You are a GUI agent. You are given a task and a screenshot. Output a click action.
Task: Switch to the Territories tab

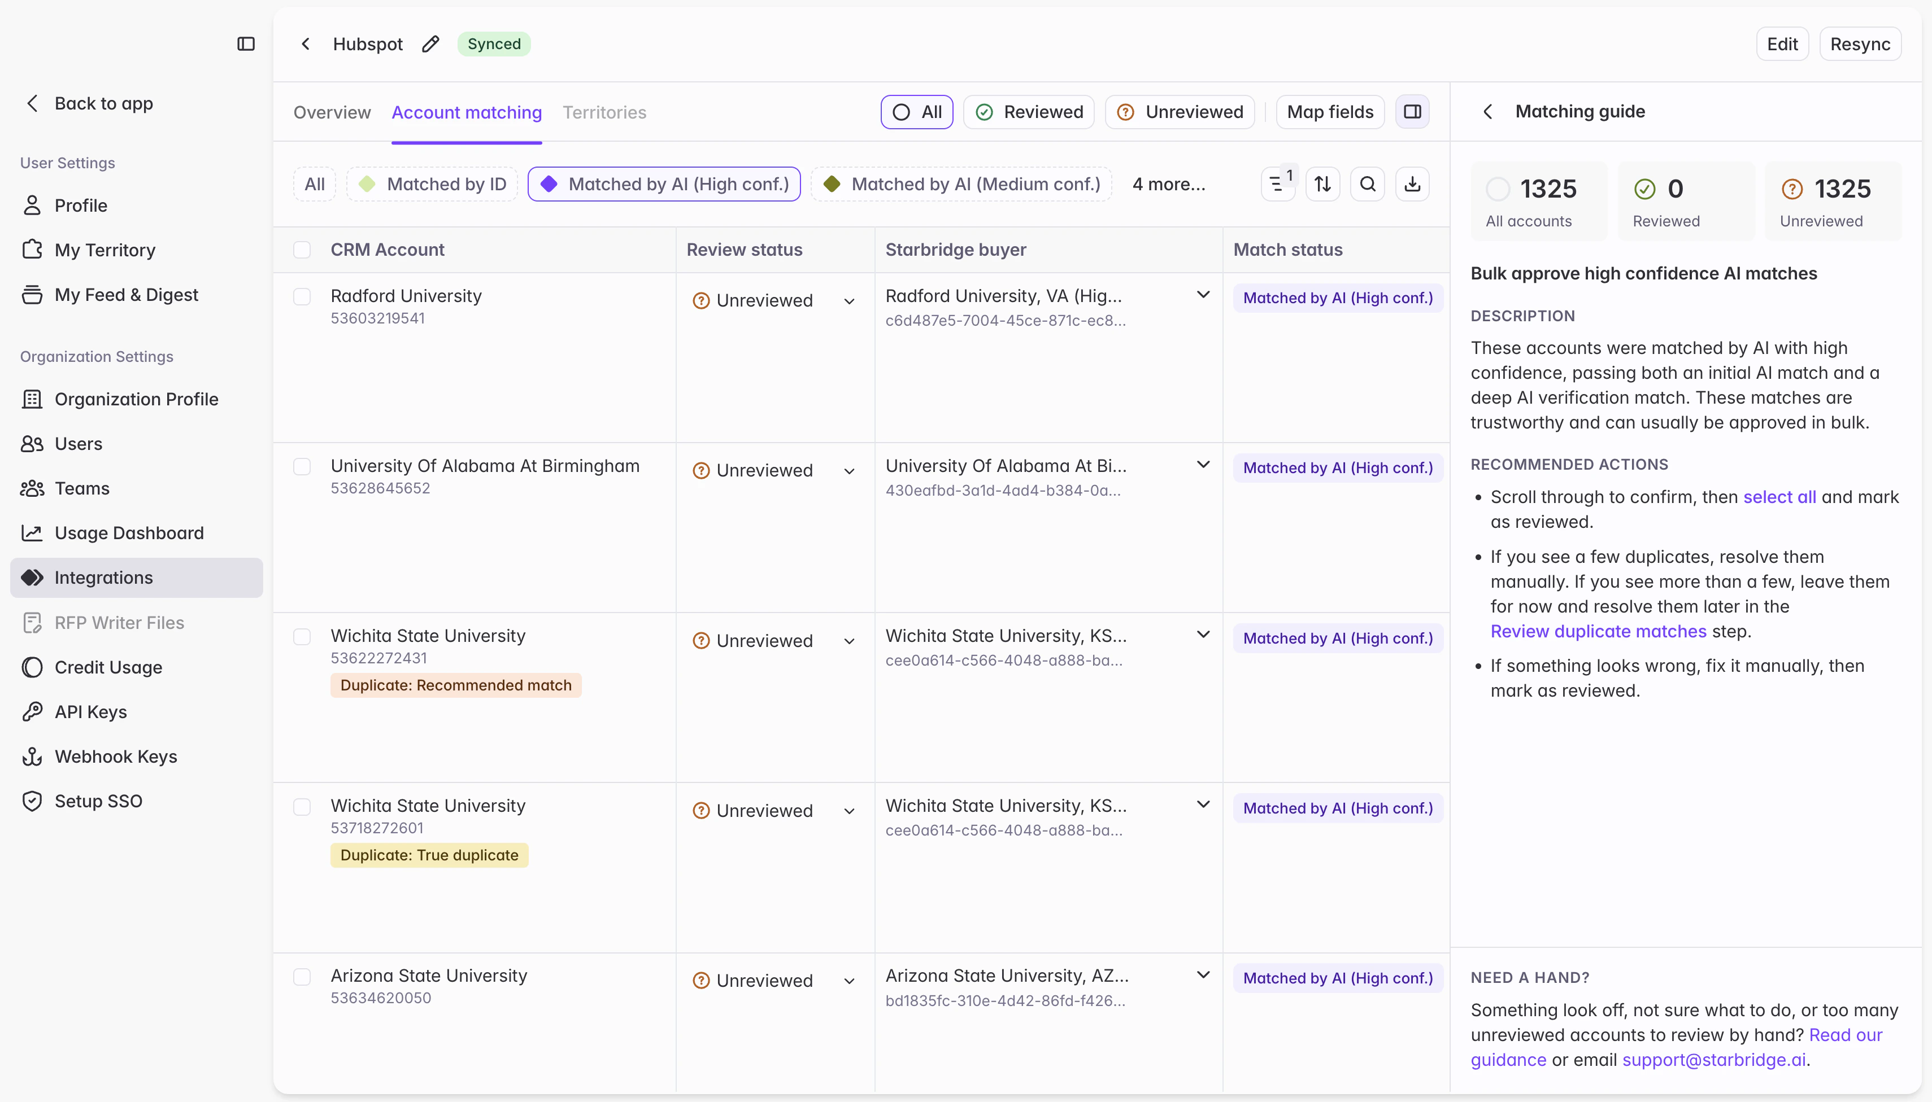(604, 112)
